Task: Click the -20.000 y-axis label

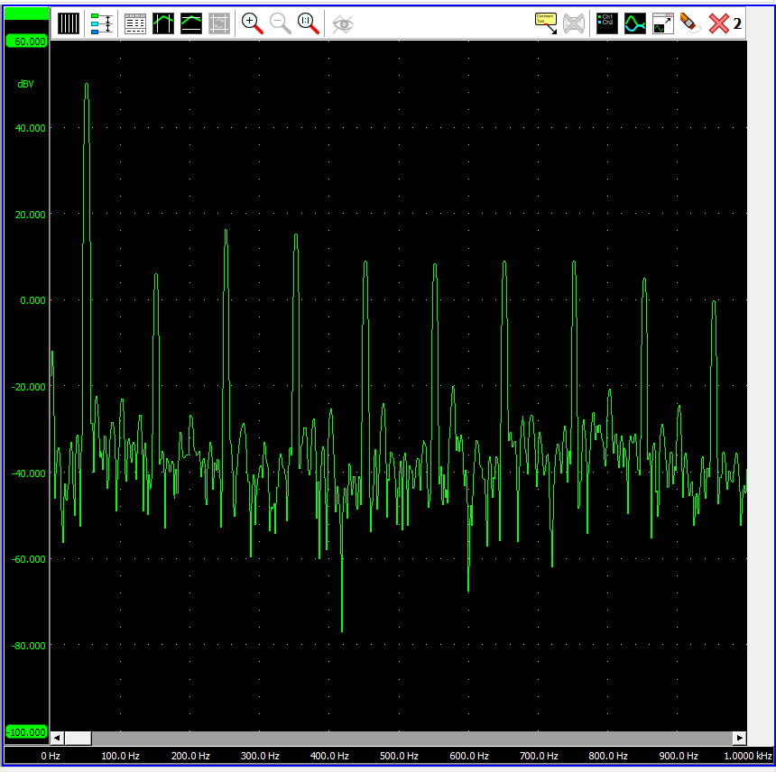Action: [x=29, y=387]
